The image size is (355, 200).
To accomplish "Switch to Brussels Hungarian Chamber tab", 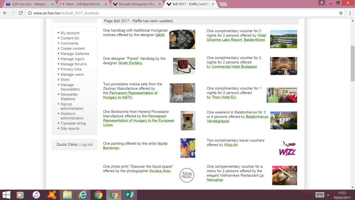I will point(137,4).
